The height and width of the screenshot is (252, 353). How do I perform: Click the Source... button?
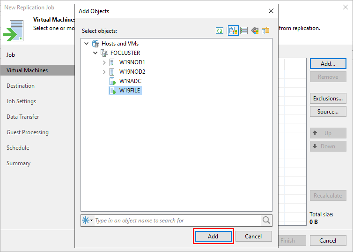328,111
